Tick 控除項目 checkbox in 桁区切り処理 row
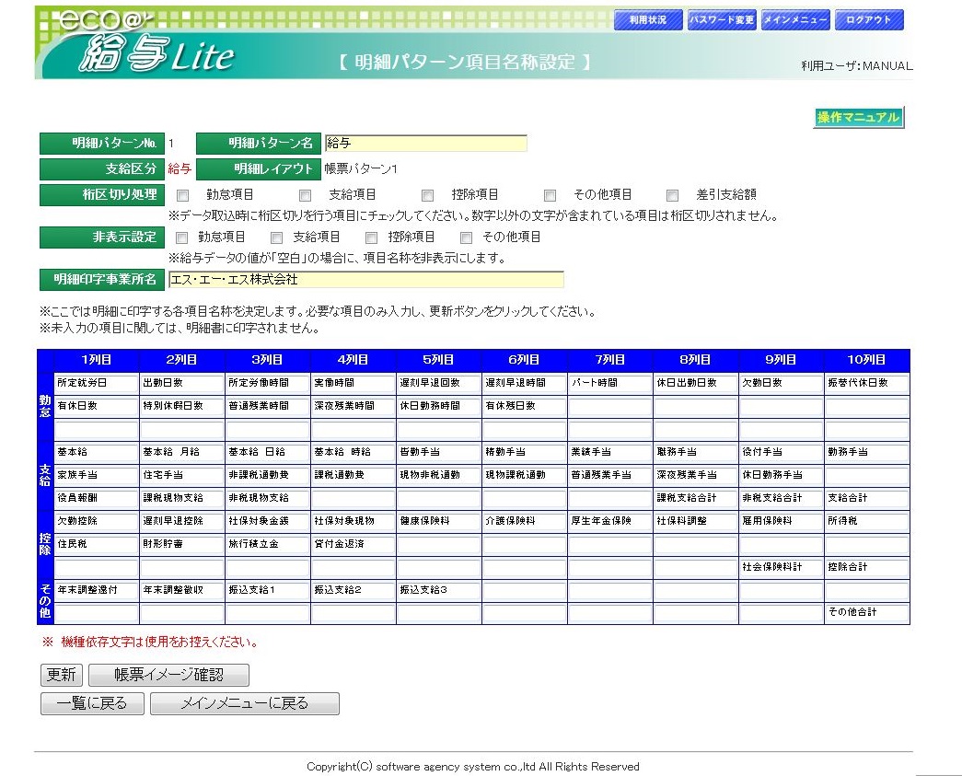Viewport: 962px width, 776px height. point(428,195)
